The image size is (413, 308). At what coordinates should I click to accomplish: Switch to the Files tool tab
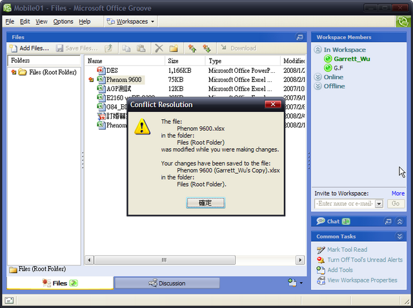[60, 283]
